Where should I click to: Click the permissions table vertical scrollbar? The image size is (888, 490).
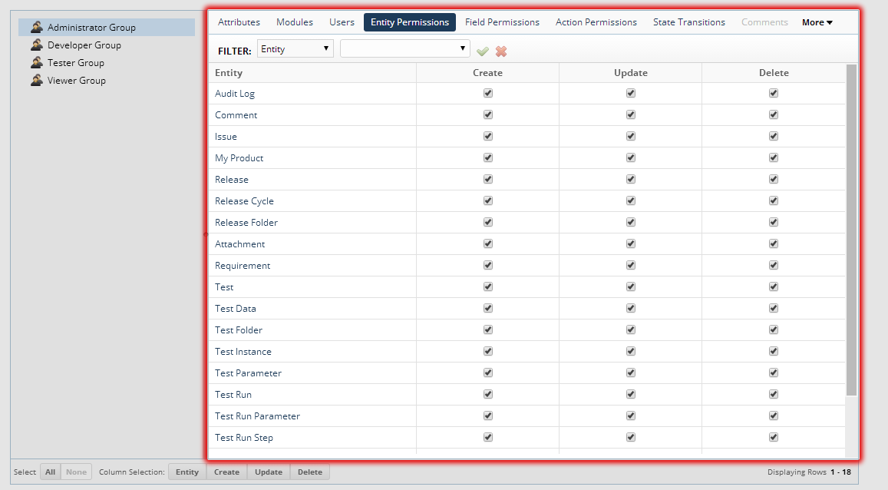pos(851,230)
